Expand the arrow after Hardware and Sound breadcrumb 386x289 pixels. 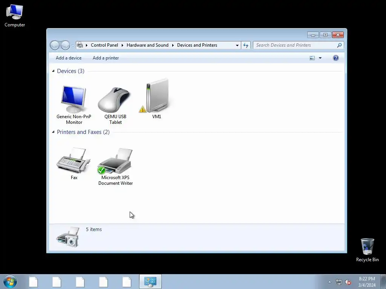point(173,45)
